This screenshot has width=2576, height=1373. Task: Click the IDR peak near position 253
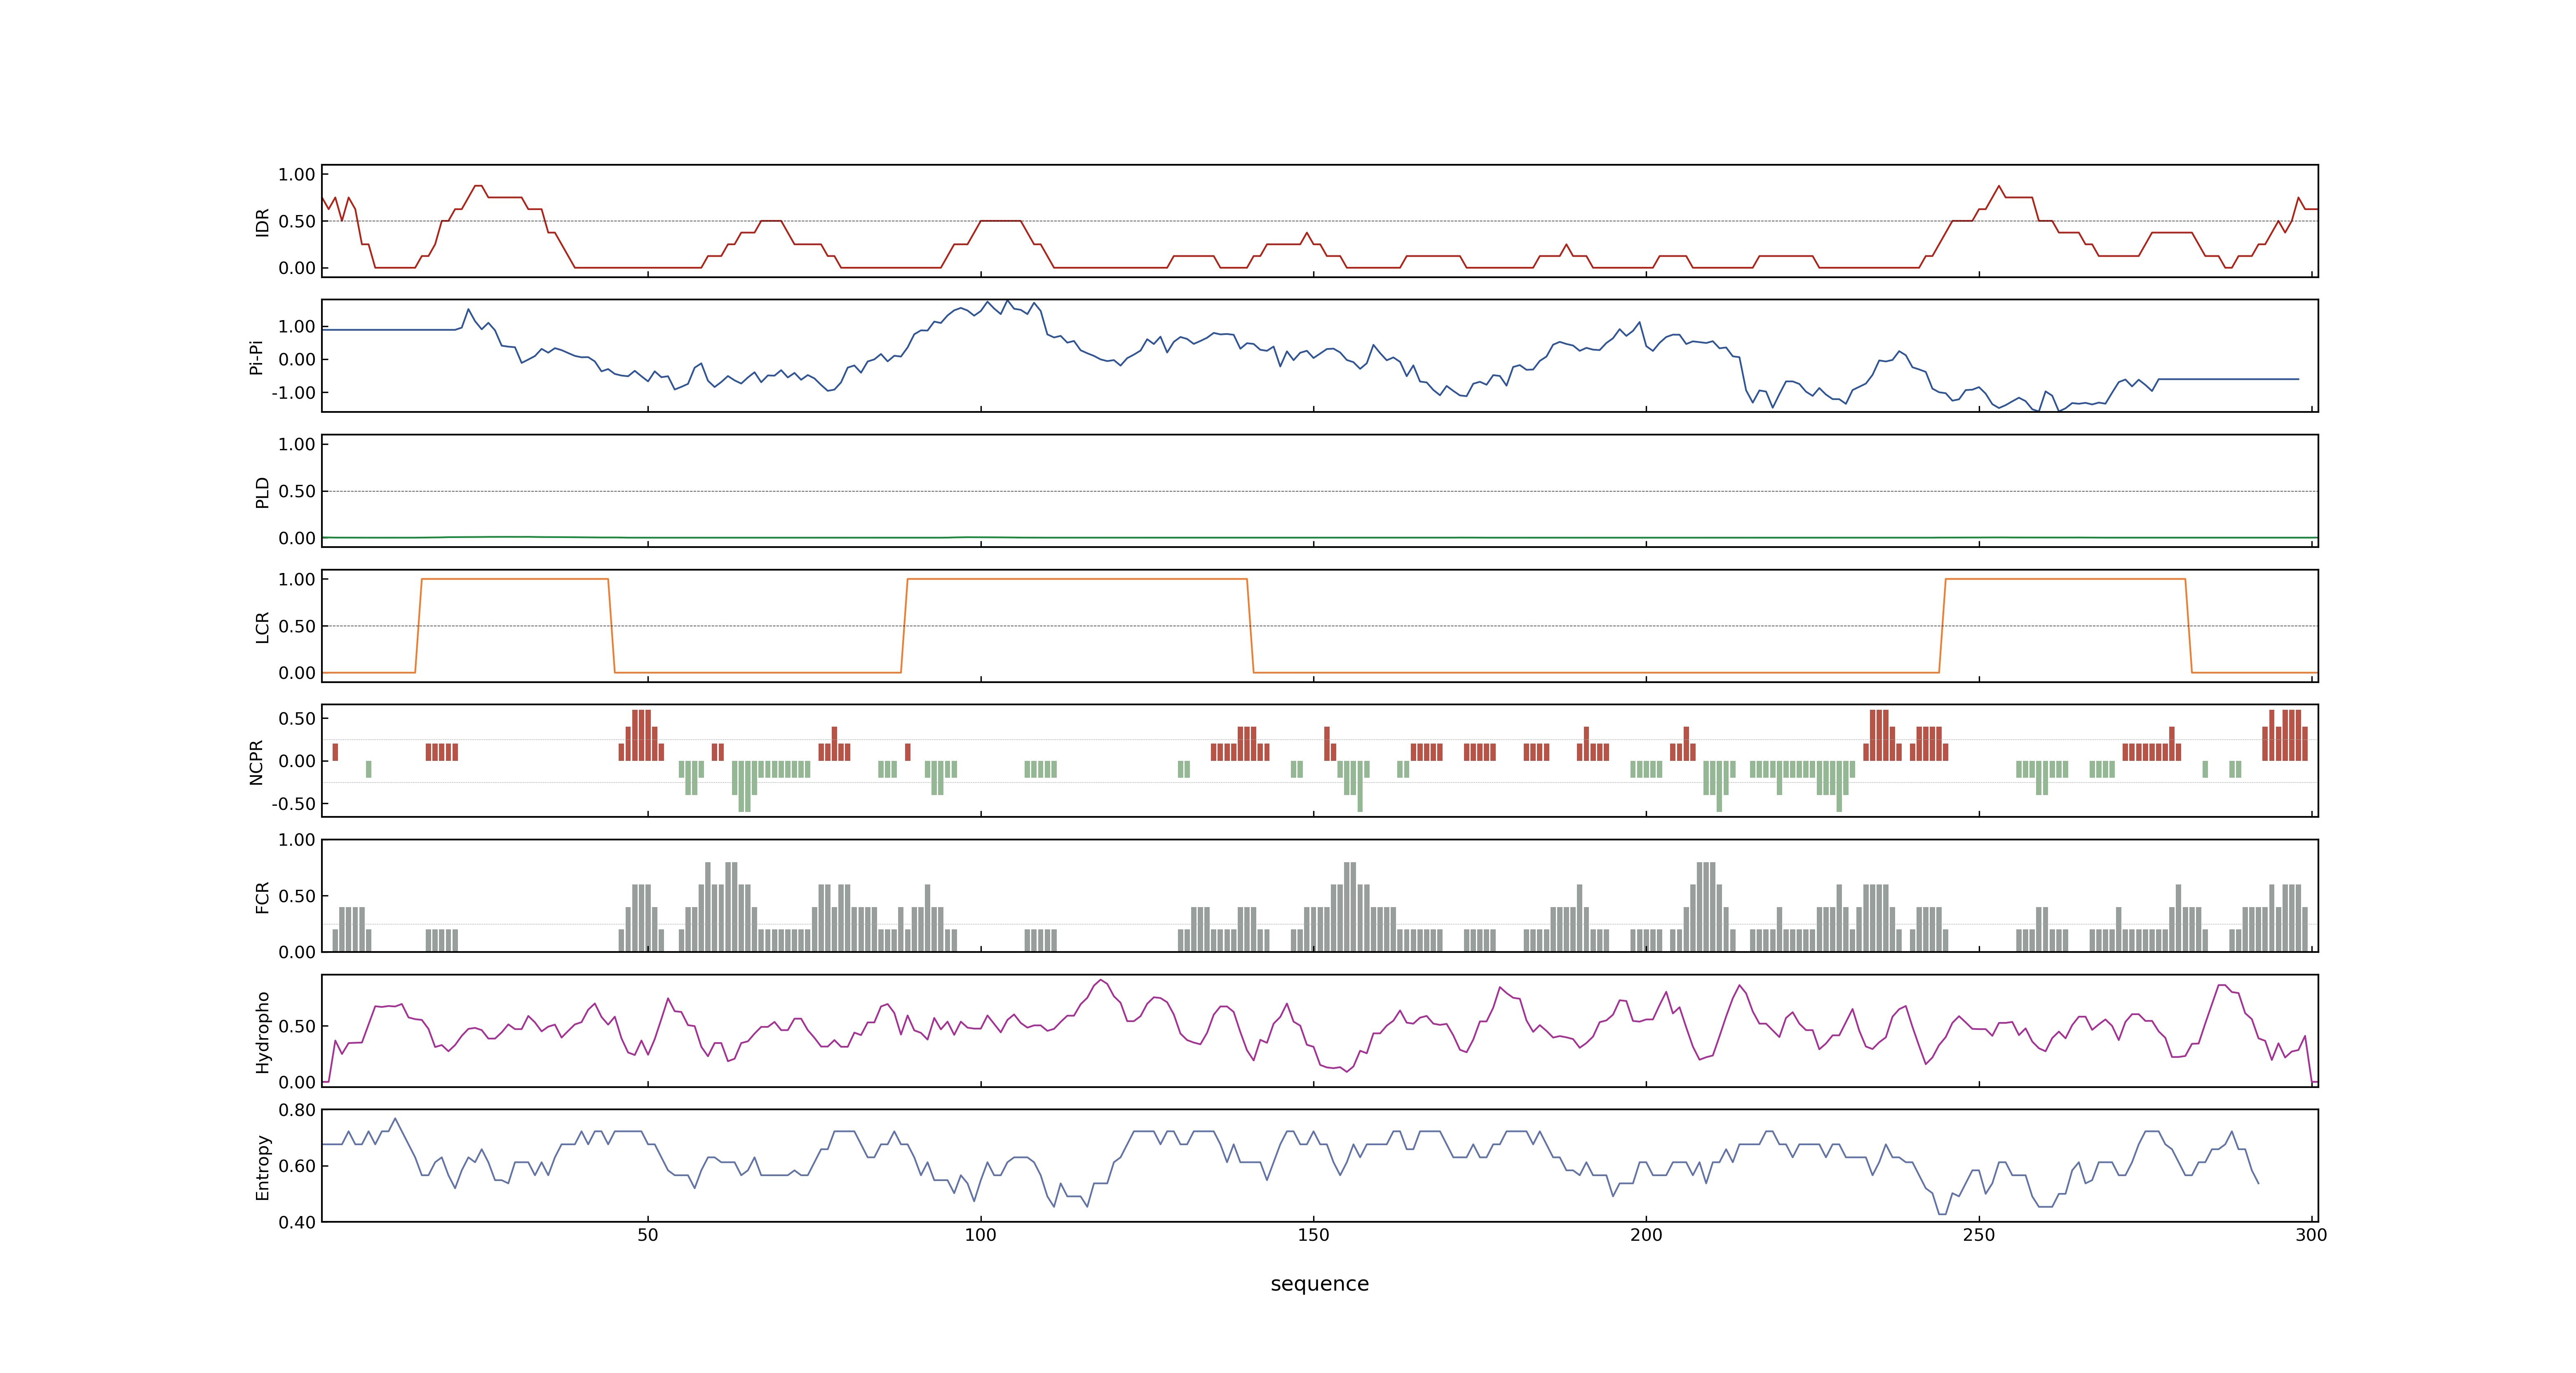point(1999,187)
